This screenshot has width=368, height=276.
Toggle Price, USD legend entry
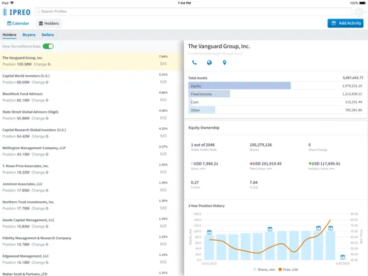click(288, 269)
